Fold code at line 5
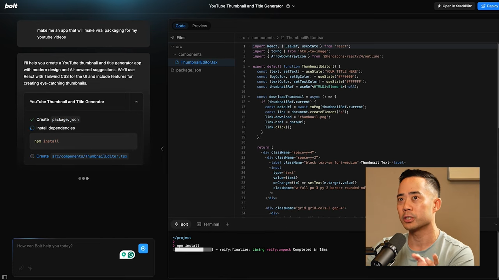499x280 pixels. coord(249,66)
